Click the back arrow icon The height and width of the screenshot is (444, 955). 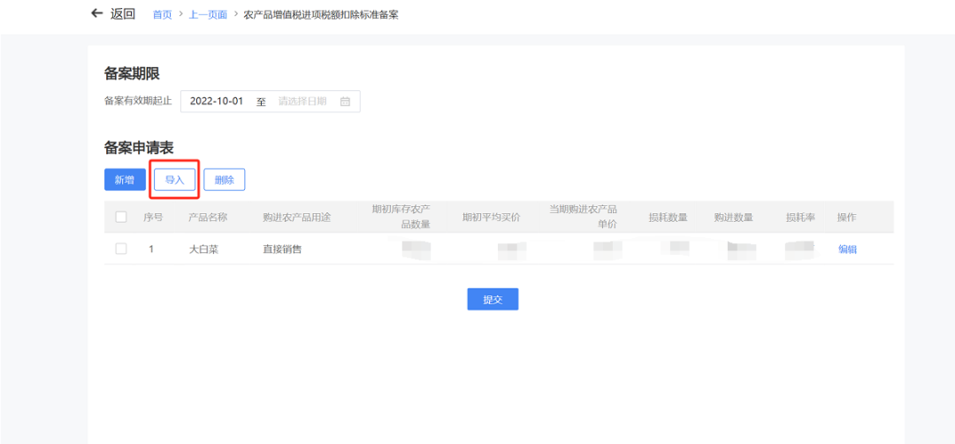tap(96, 13)
